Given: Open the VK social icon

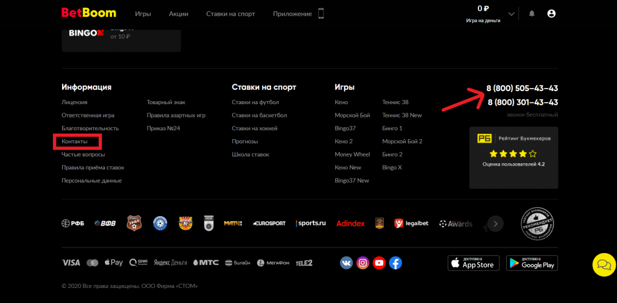Looking at the screenshot, I should [346, 263].
